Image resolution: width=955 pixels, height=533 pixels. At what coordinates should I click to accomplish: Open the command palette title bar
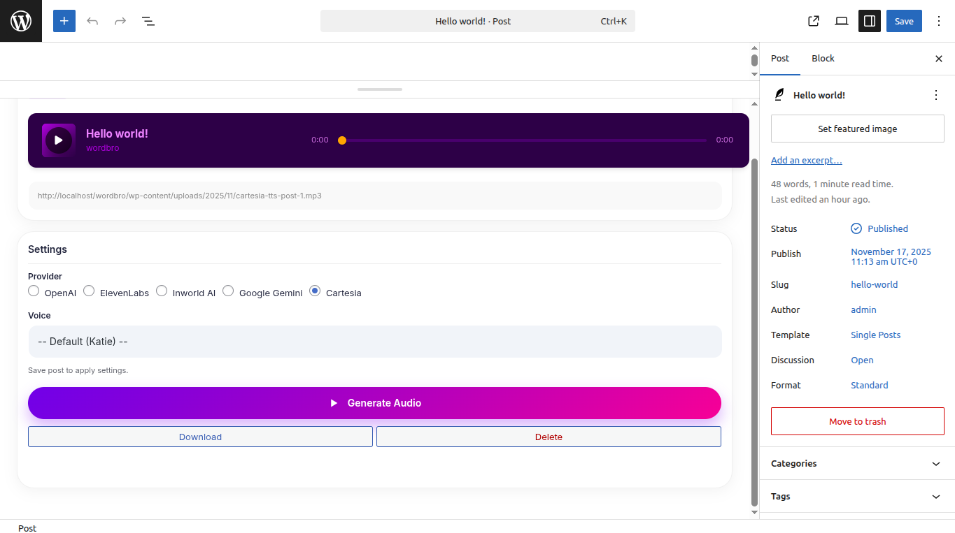coord(478,21)
